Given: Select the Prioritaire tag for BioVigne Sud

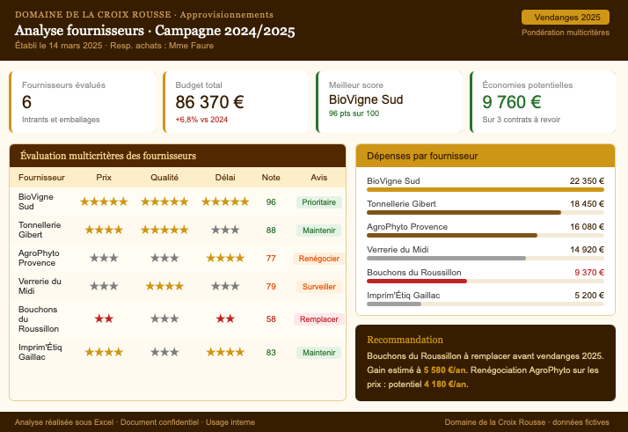Looking at the screenshot, I should pyautogui.click(x=318, y=202).
